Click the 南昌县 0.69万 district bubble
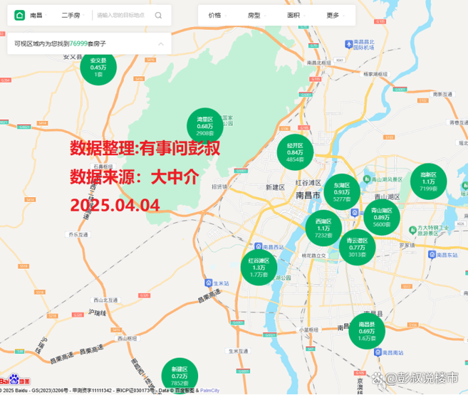This screenshot has height=395, width=468. [367, 331]
